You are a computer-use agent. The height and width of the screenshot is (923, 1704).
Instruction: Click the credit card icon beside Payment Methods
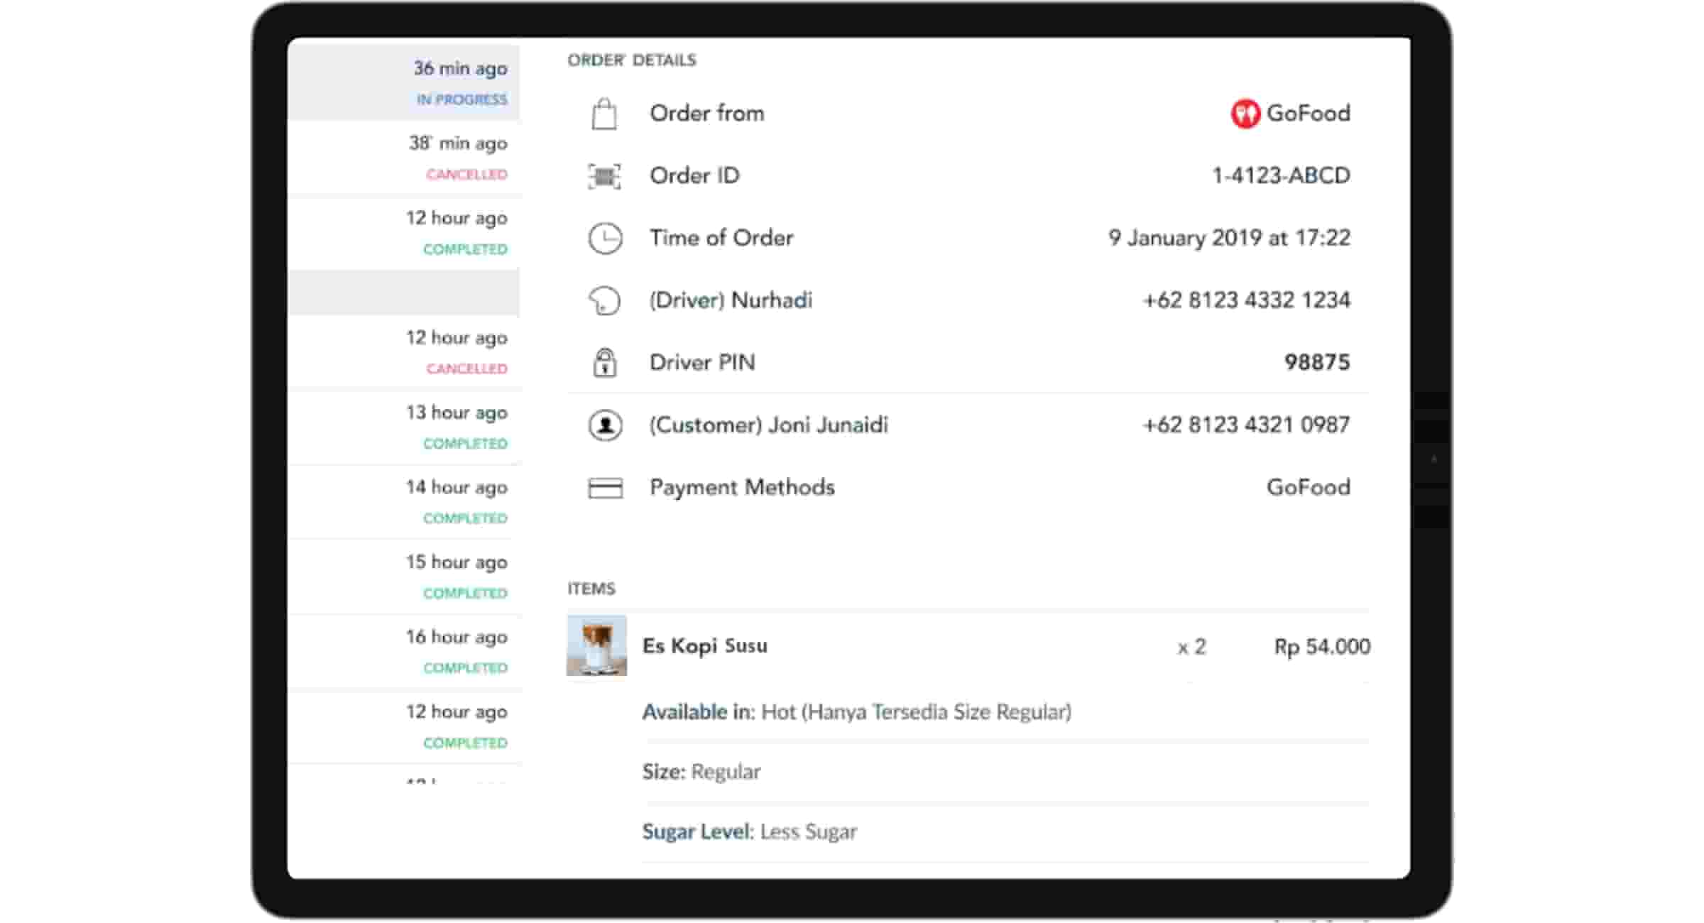click(605, 488)
